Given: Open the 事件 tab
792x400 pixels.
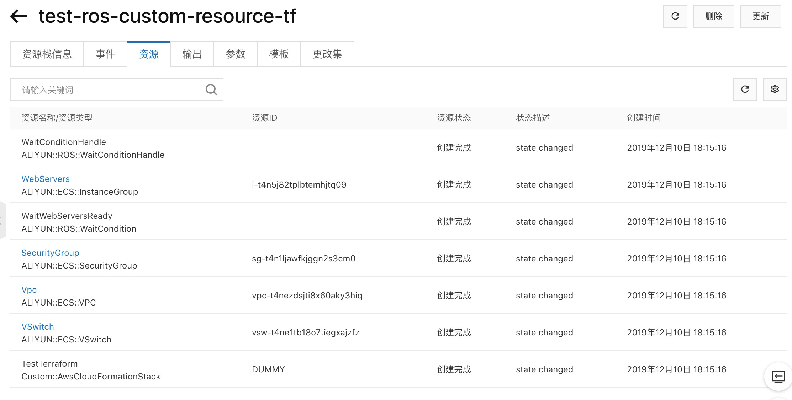Looking at the screenshot, I should pyautogui.click(x=105, y=54).
